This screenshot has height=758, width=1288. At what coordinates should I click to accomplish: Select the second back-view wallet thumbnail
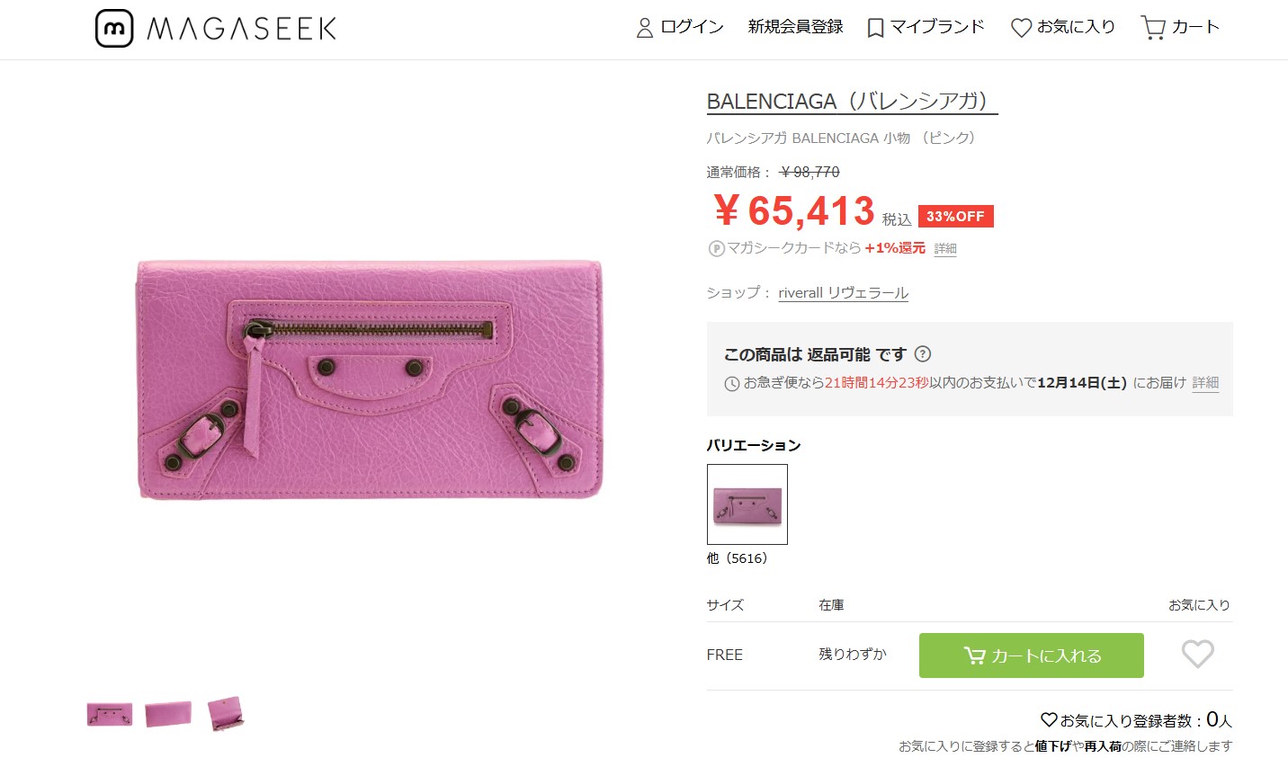[168, 714]
